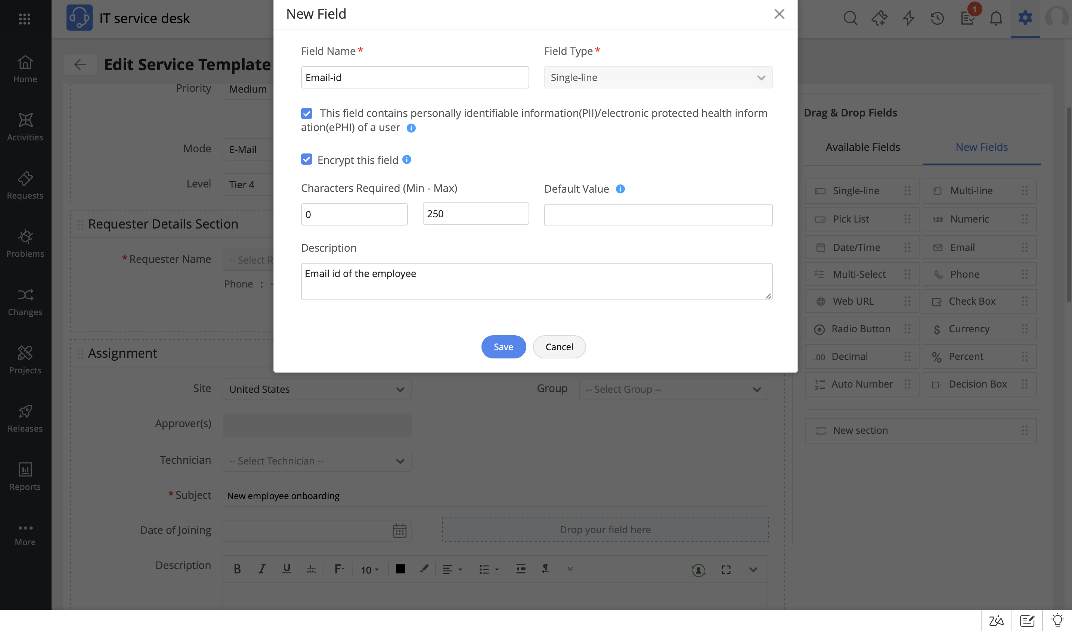This screenshot has width=1072, height=631.
Task: Cancel the New Field dialog
Action: pyautogui.click(x=559, y=347)
